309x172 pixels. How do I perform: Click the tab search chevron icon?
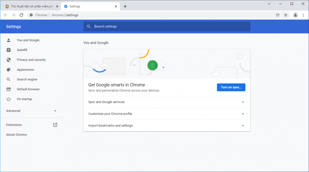(269, 4)
